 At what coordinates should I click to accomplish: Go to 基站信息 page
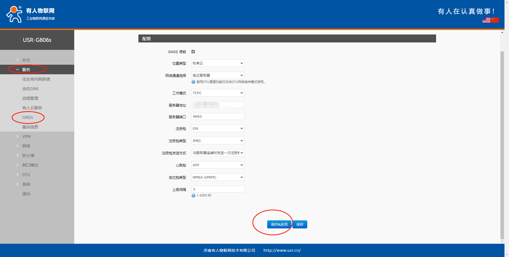(30, 127)
